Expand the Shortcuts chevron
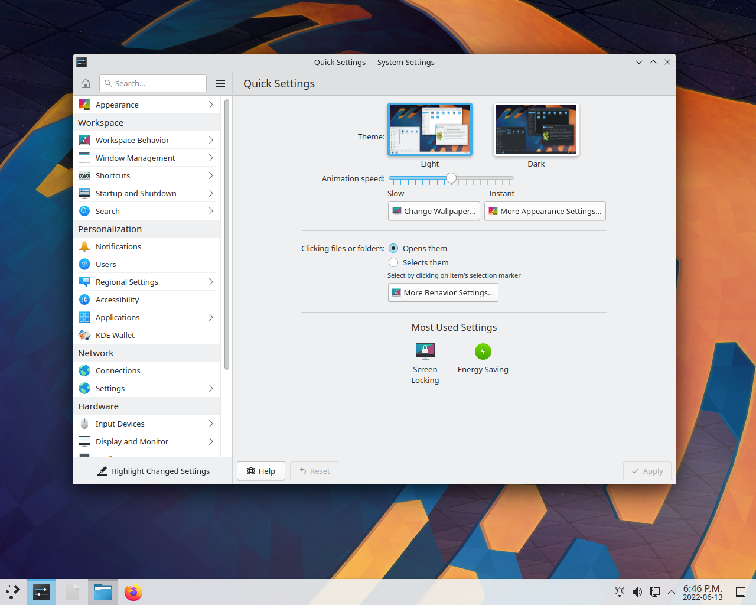This screenshot has width=756, height=605. (x=211, y=175)
